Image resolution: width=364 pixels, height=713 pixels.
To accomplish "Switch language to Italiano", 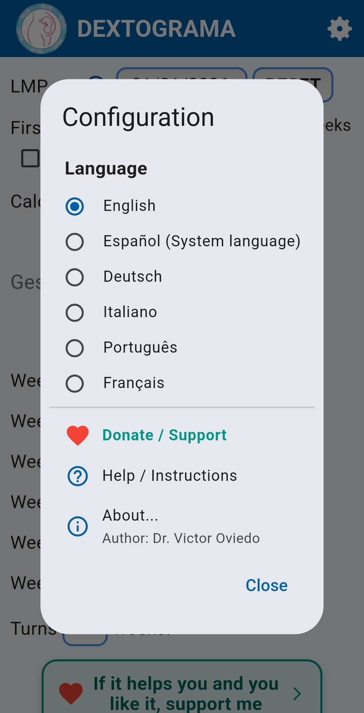I will tap(75, 312).
